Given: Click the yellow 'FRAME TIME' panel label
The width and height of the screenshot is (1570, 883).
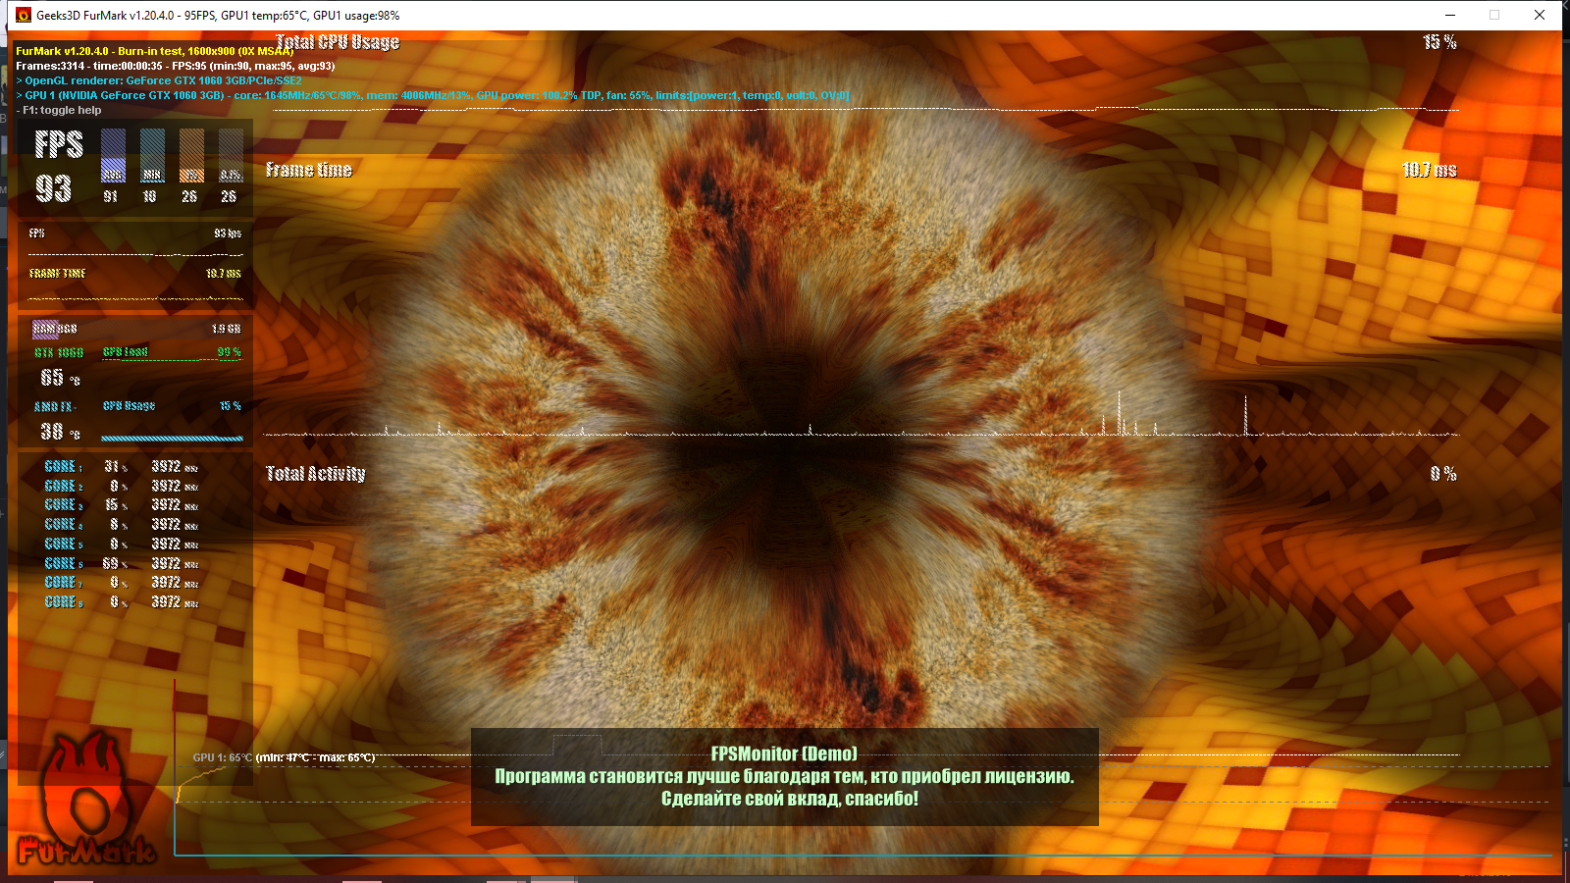Looking at the screenshot, I should pyautogui.click(x=57, y=274).
